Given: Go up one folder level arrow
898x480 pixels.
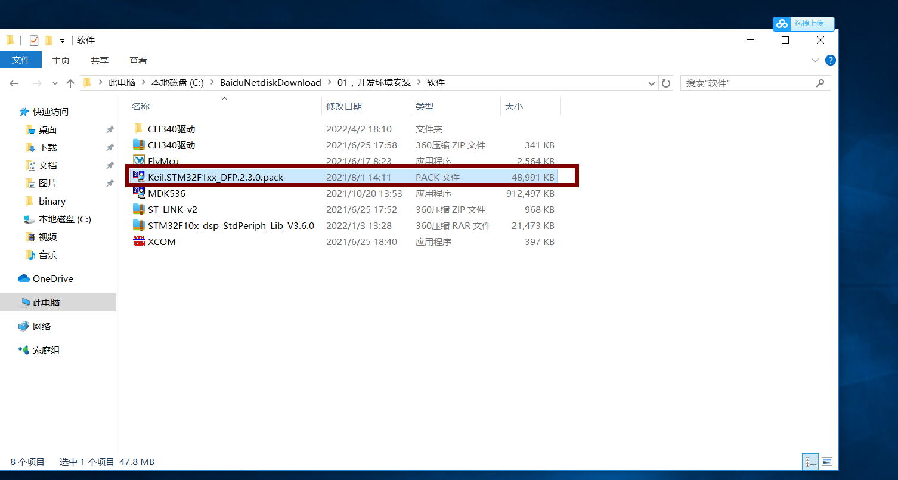Looking at the screenshot, I should click(70, 83).
